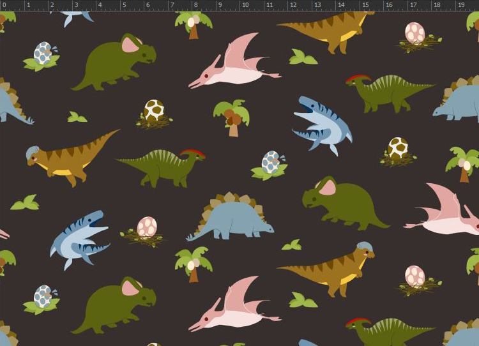479x346 pixels.
Task: Select the palm tree with brown coconuts
Action: 232,118
